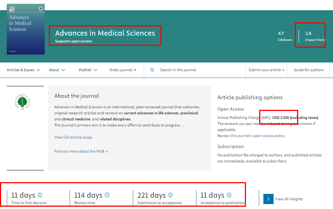Image resolution: width=333 pixels, height=209 pixels.
Task: Click Submit your article
Action: [266, 70]
